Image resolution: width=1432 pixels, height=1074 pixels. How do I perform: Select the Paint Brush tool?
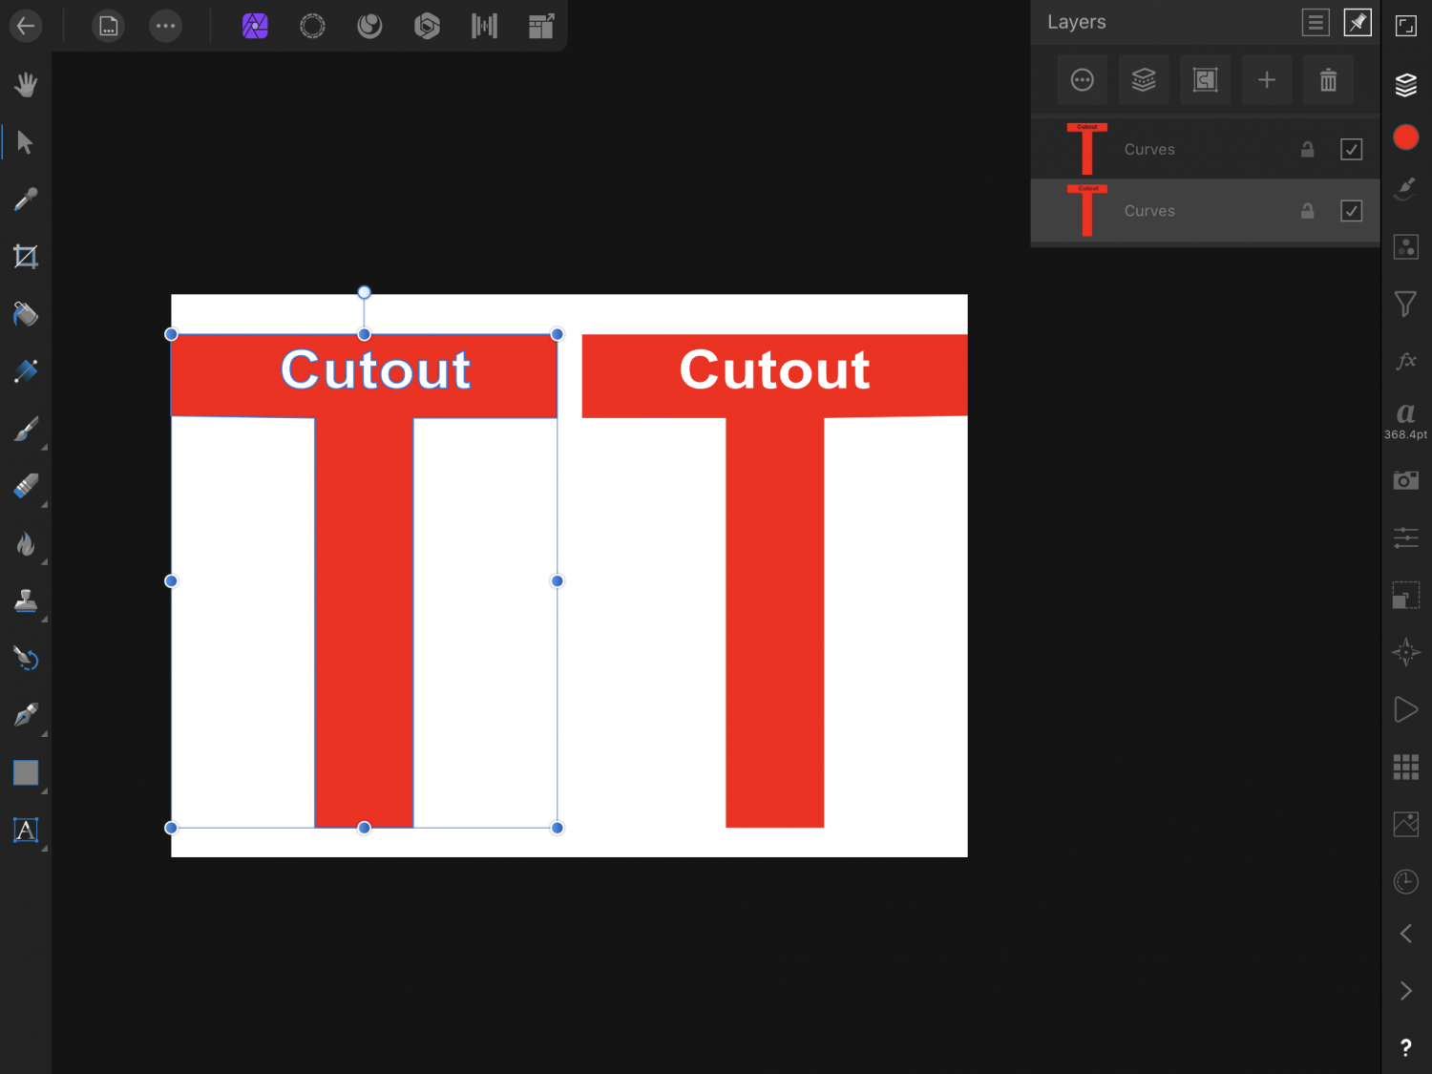click(26, 429)
